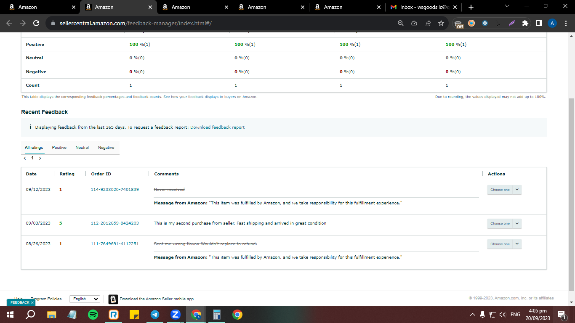This screenshot has height=323, width=575.
Task: Open the Zalo app on the taskbar
Action: tap(176, 315)
